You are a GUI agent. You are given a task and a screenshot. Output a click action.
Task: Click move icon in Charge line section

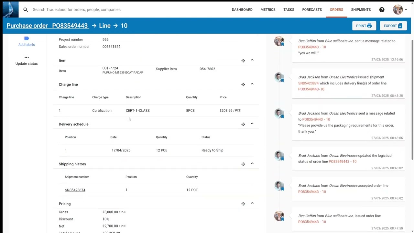[x=243, y=85]
